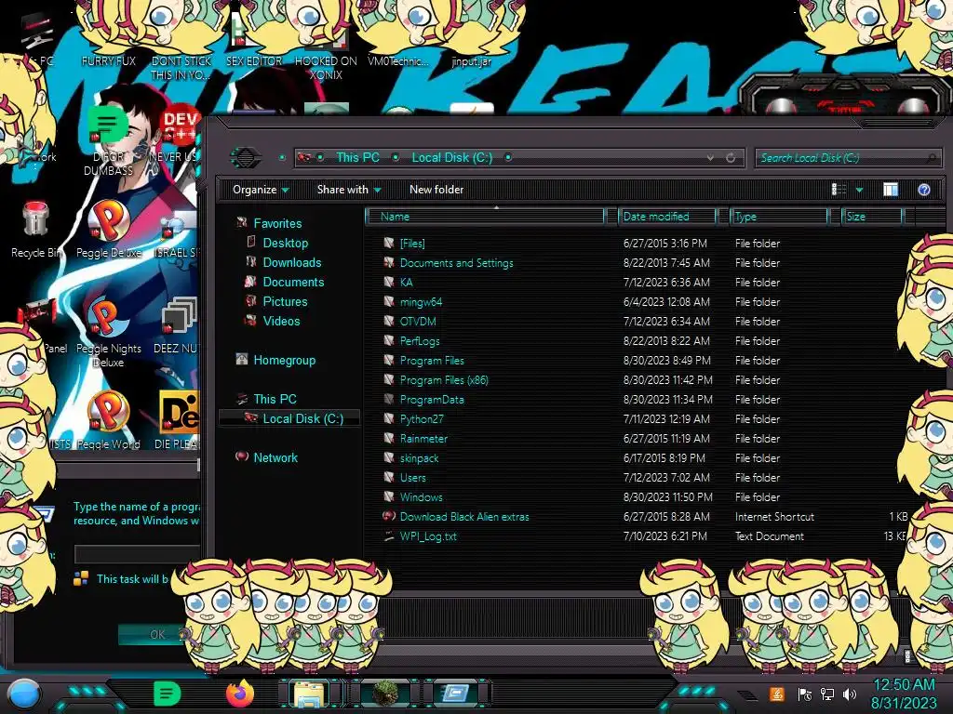953x714 pixels.
Task: Click New folder in the toolbar
Action: (436, 190)
